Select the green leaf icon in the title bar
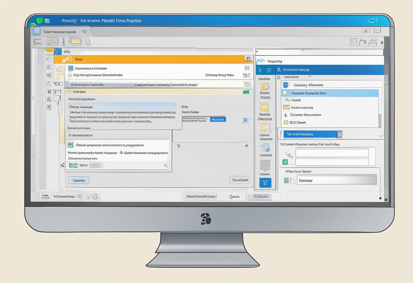The width and height of the screenshot is (413, 283). [x=40, y=20]
